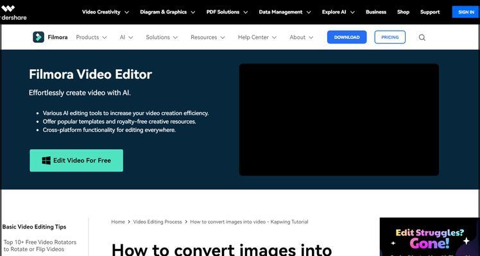The width and height of the screenshot is (480, 256).
Task: Click the 'Offer popular templates' bullet
Action: point(119,122)
